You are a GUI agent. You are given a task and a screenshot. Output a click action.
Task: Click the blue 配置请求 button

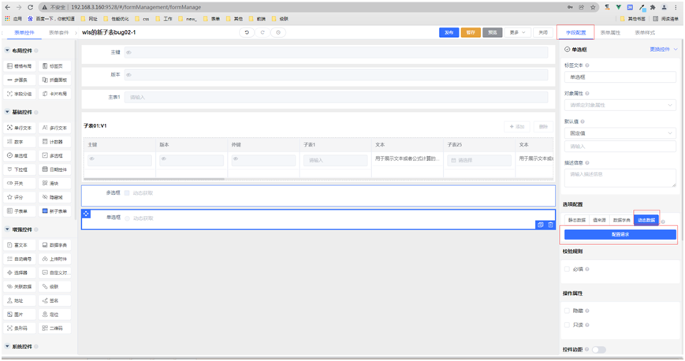[x=620, y=234]
